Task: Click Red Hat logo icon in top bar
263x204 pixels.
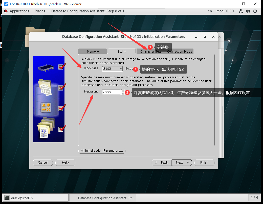Action: [x=6, y=11]
